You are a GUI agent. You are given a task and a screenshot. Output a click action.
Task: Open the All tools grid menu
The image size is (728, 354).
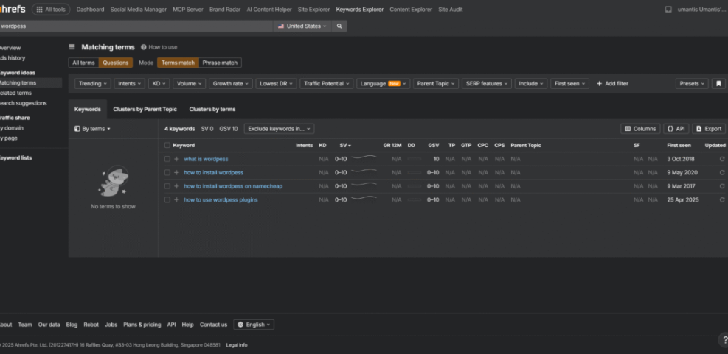51,10
